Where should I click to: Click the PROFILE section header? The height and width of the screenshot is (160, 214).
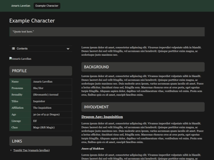point(41,71)
